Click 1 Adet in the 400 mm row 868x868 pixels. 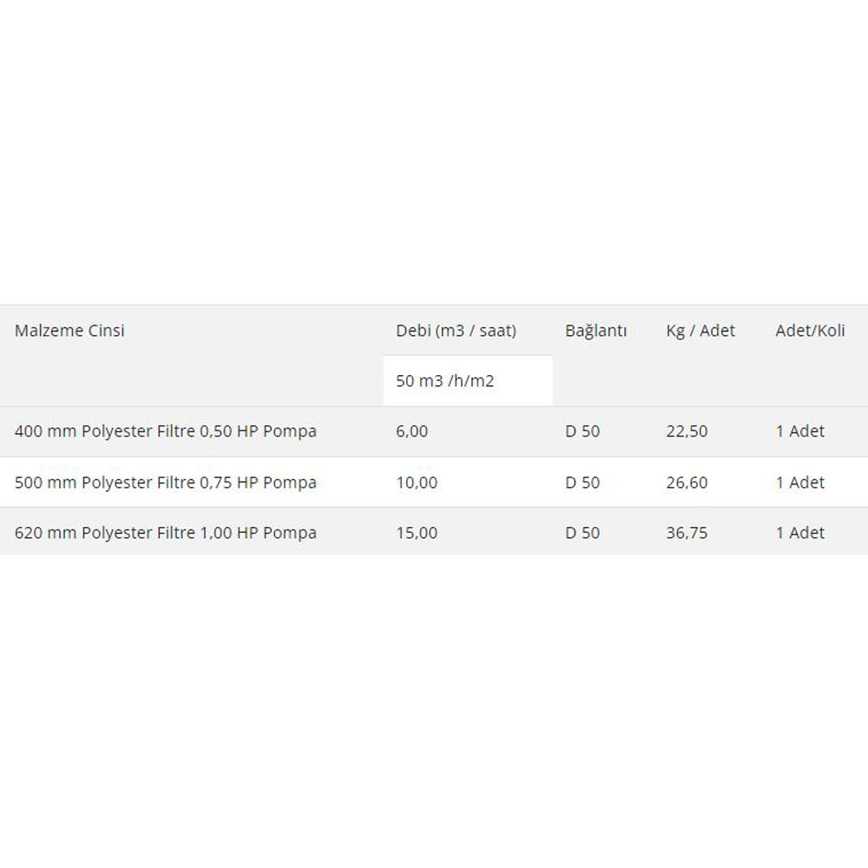click(799, 431)
